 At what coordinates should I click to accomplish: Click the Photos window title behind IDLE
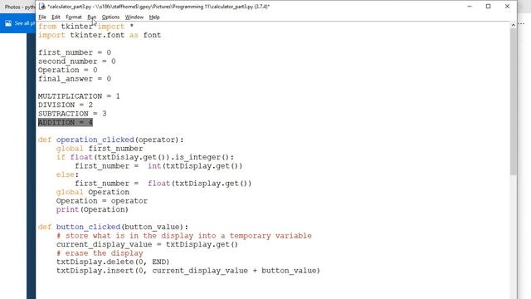[19, 7]
